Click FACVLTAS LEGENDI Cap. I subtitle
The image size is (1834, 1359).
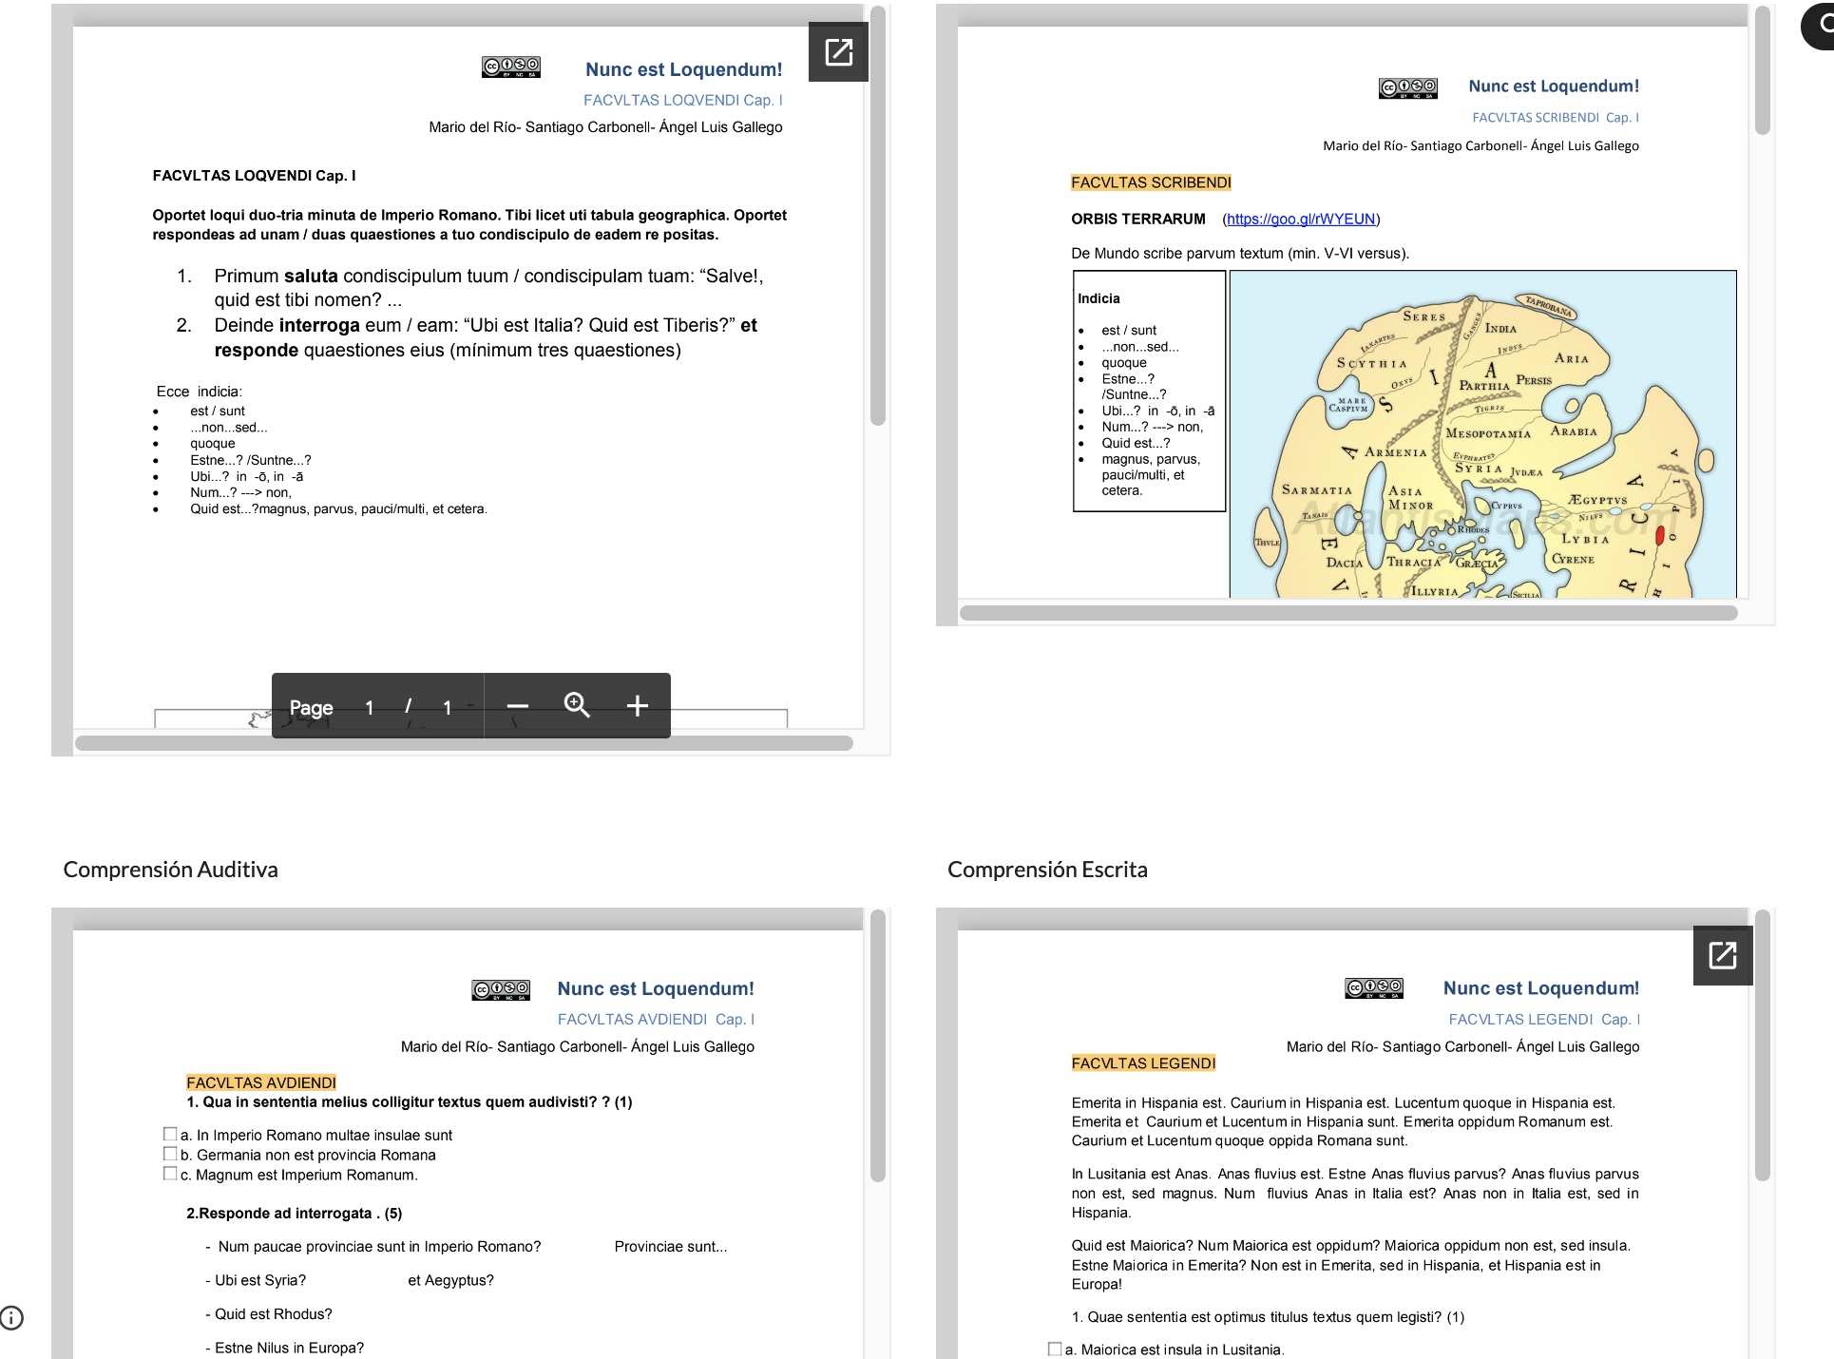point(1544,1019)
